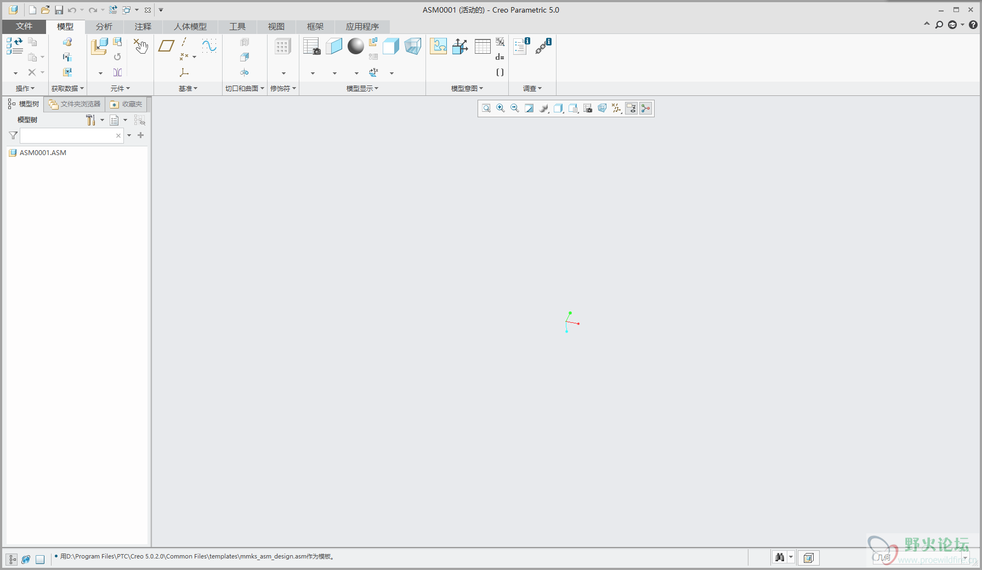Expand the 操作 group dropdown
The height and width of the screenshot is (570, 982).
(x=25, y=88)
